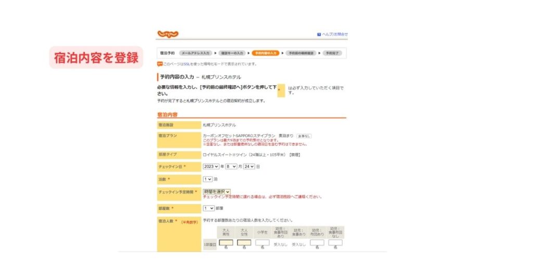Open the ヘルプ/お問合せ link

click(335, 34)
